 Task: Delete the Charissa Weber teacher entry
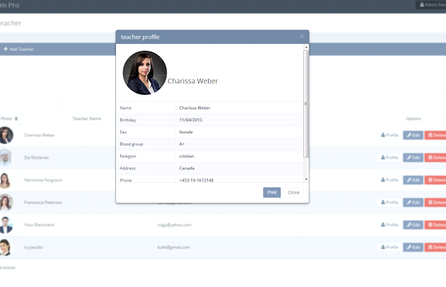[x=435, y=135]
